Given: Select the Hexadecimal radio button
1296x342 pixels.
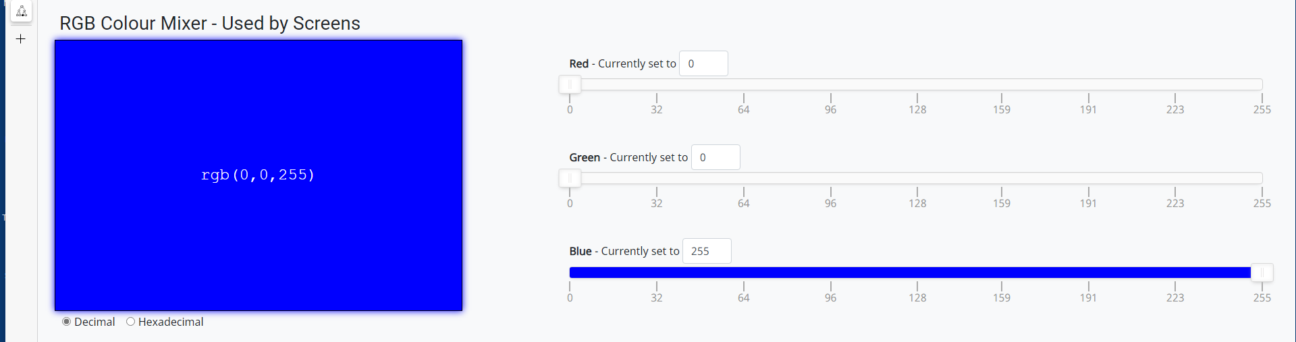Looking at the screenshot, I should coord(131,322).
